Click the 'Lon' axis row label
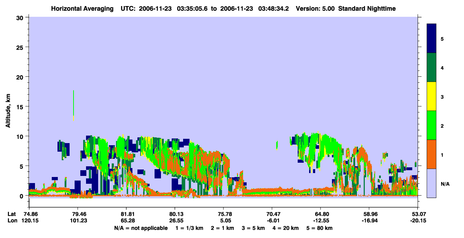 pos(12,221)
